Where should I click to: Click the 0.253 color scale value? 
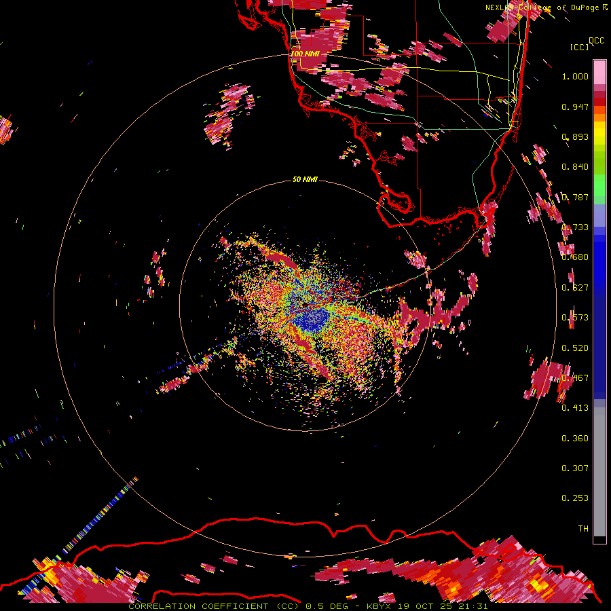575,498
